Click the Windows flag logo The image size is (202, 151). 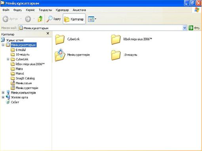tap(196, 10)
